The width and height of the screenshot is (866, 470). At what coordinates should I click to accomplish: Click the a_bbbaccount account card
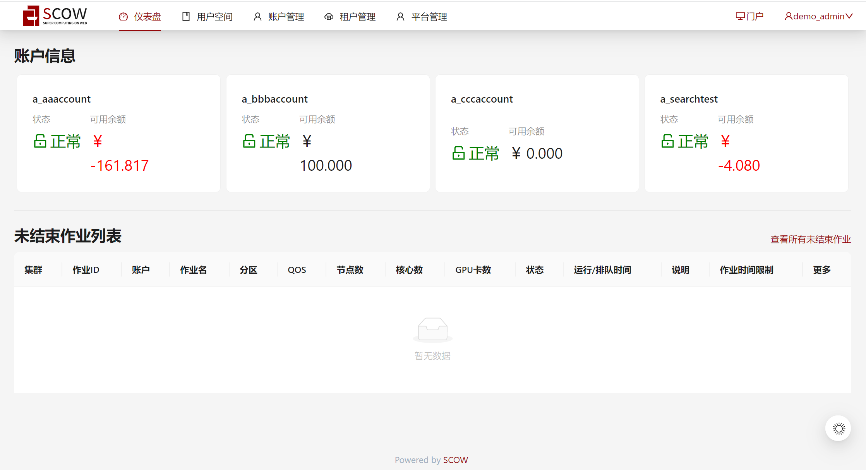(x=328, y=133)
